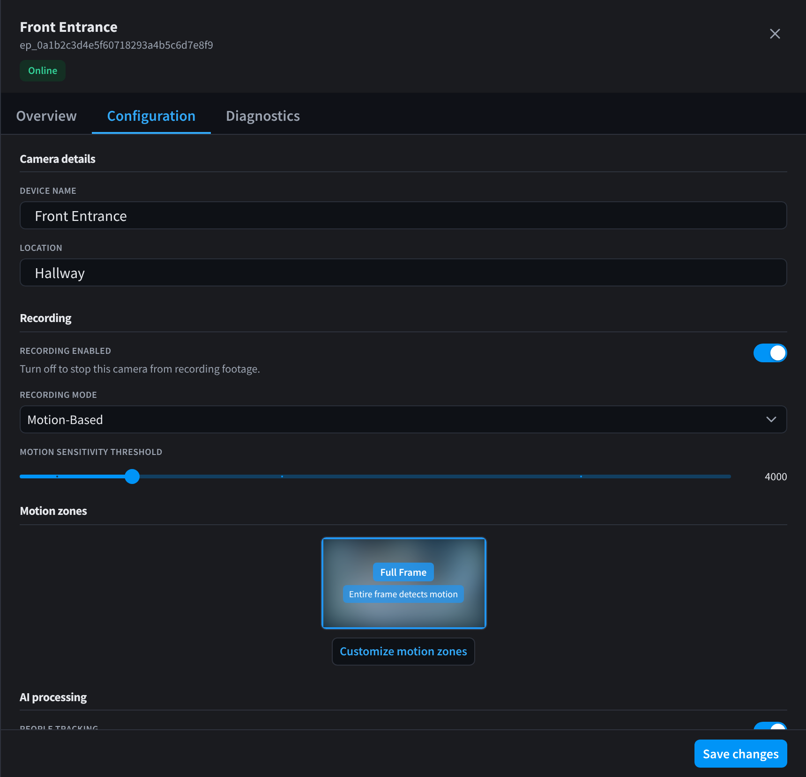Click the recording enabled description text

point(140,369)
